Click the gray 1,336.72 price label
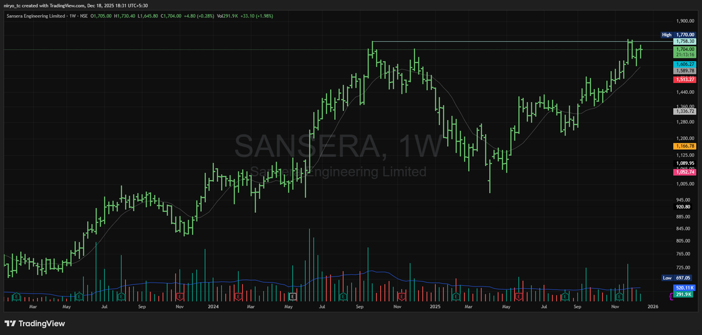 [x=684, y=110]
